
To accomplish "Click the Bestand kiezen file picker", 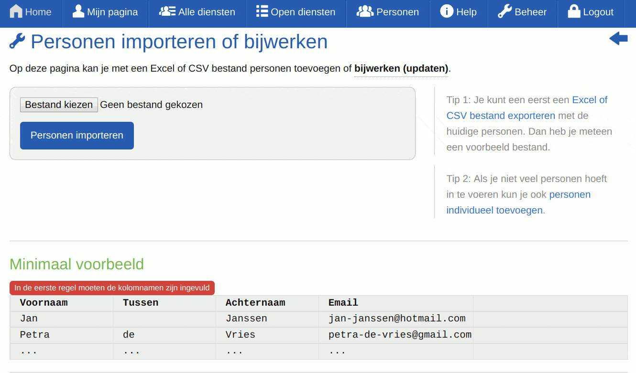I will pos(59,105).
